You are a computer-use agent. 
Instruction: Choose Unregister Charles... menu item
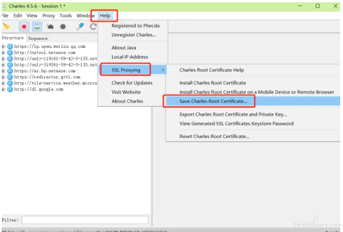click(x=133, y=35)
